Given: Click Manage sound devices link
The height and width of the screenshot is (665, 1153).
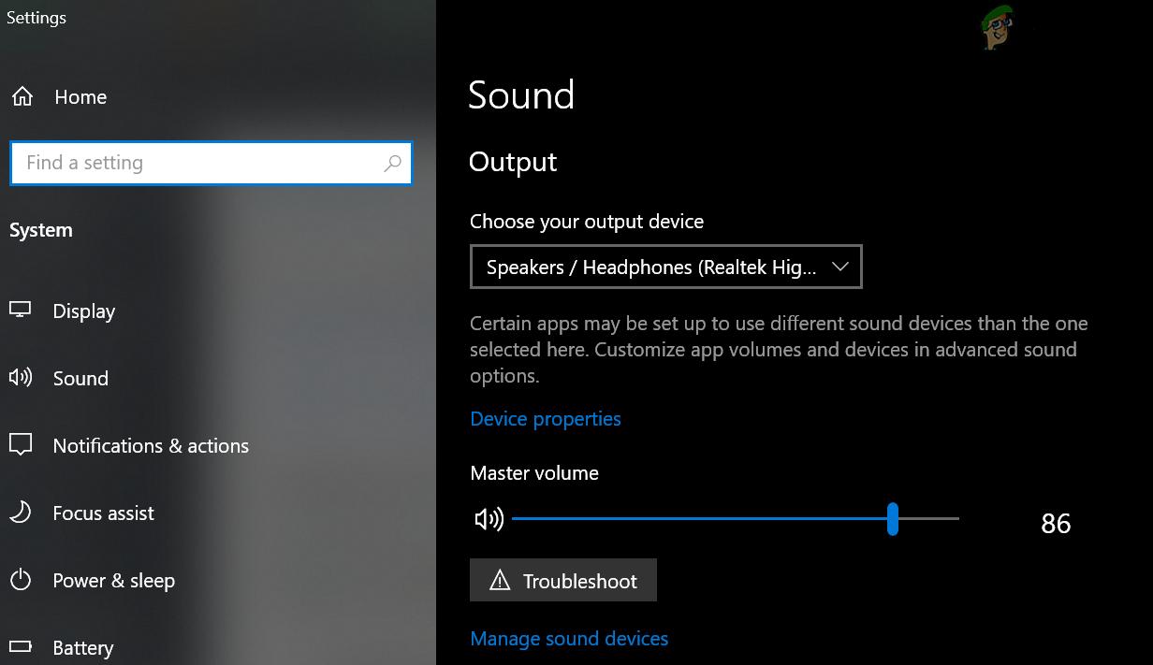Looking at the screenshot, I should (x=569, y=639).
